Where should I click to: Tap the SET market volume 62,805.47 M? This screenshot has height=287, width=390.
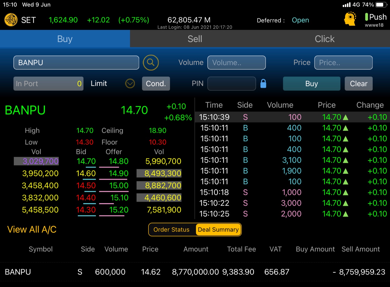coord(189,20)
